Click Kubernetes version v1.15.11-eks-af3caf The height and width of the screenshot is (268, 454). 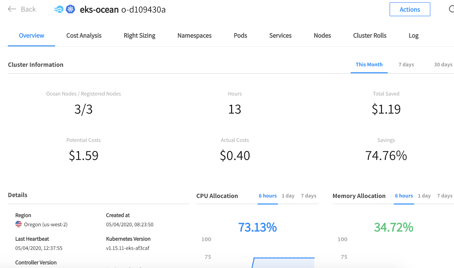point(128,248)
